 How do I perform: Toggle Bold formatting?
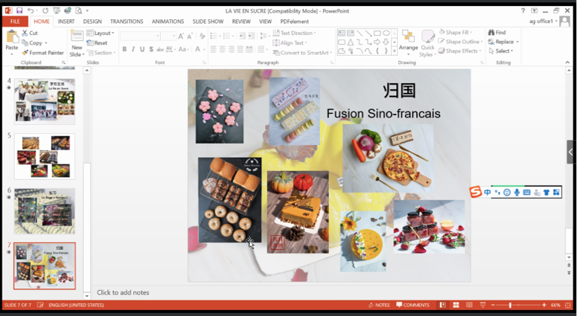pos(124,50)
